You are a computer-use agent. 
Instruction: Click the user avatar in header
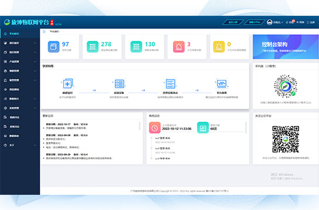[269, 22]
